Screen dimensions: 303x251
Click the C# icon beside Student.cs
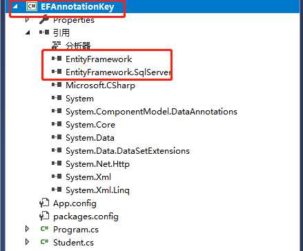[x=44, y=242]
